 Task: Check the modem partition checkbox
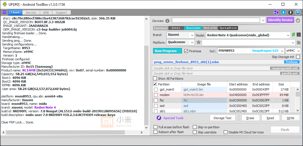click(x=156, y=95)
